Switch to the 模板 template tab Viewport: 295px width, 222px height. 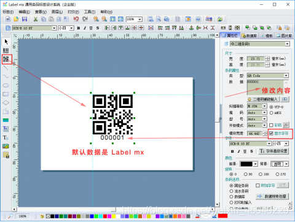(267, 36)
